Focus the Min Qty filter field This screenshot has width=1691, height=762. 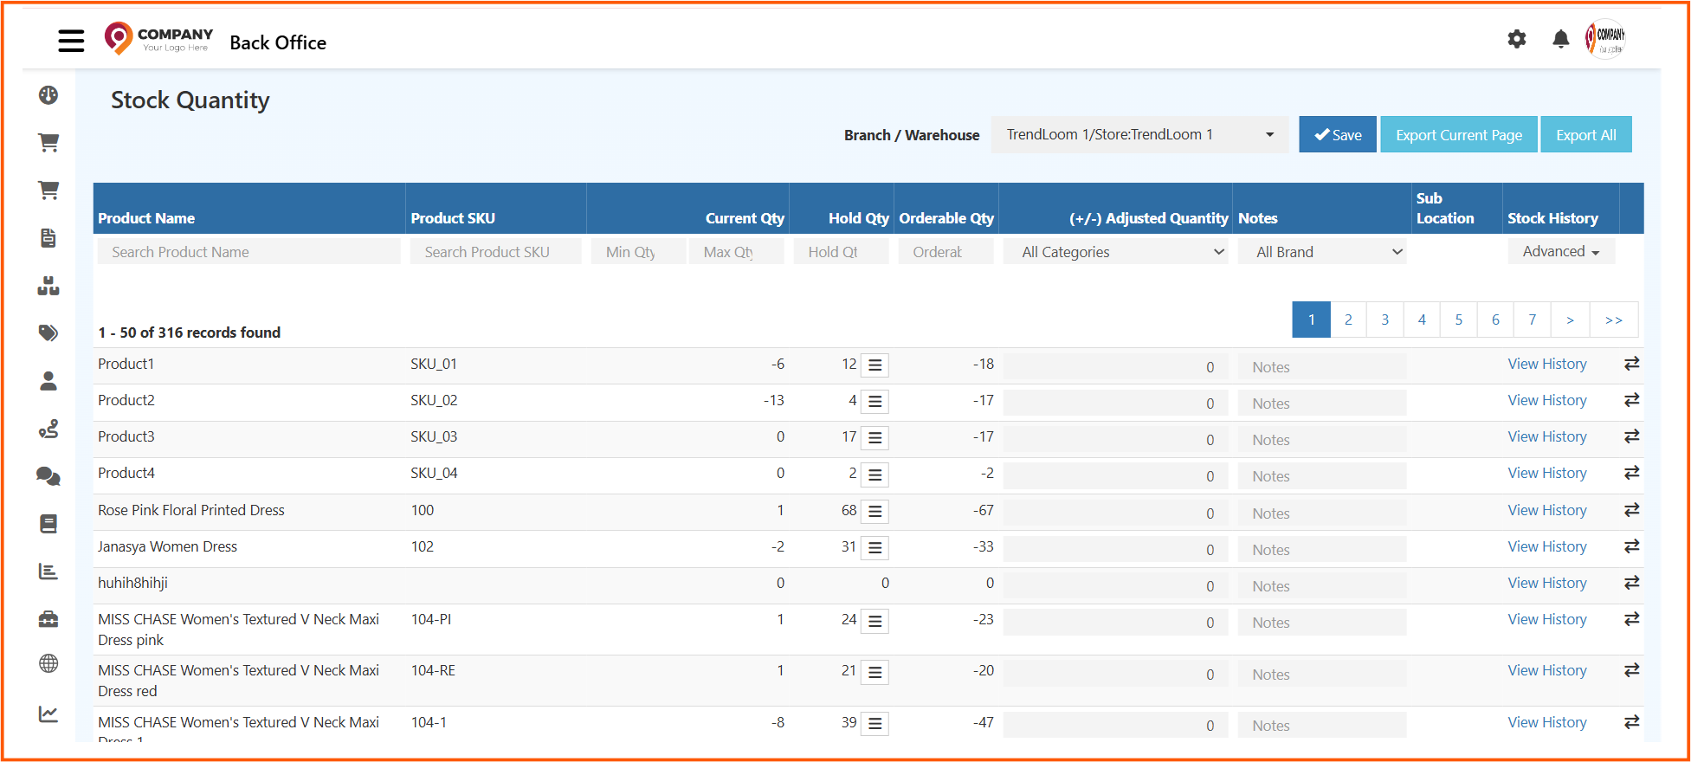coord(639,252)
